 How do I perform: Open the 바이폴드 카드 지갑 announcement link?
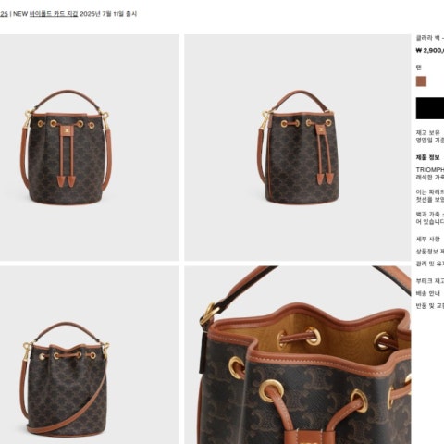pos(54,14)
